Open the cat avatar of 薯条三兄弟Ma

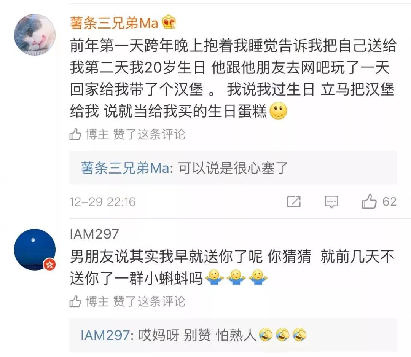click(35, 35)
